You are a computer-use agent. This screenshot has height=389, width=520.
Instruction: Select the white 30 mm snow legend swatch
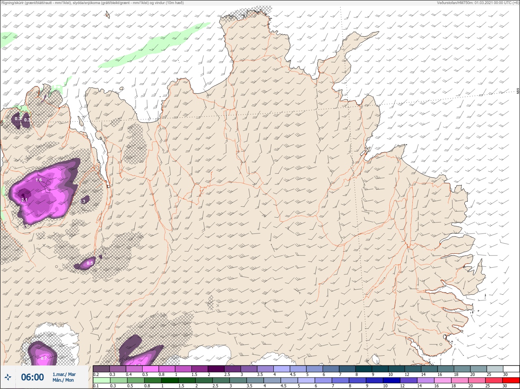[511, 369]
